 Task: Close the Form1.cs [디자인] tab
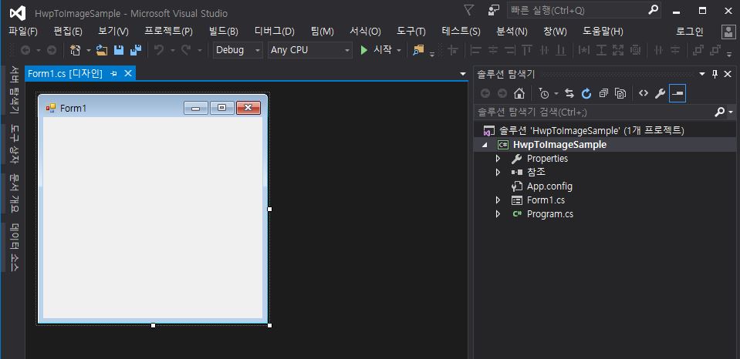[128, 73]
